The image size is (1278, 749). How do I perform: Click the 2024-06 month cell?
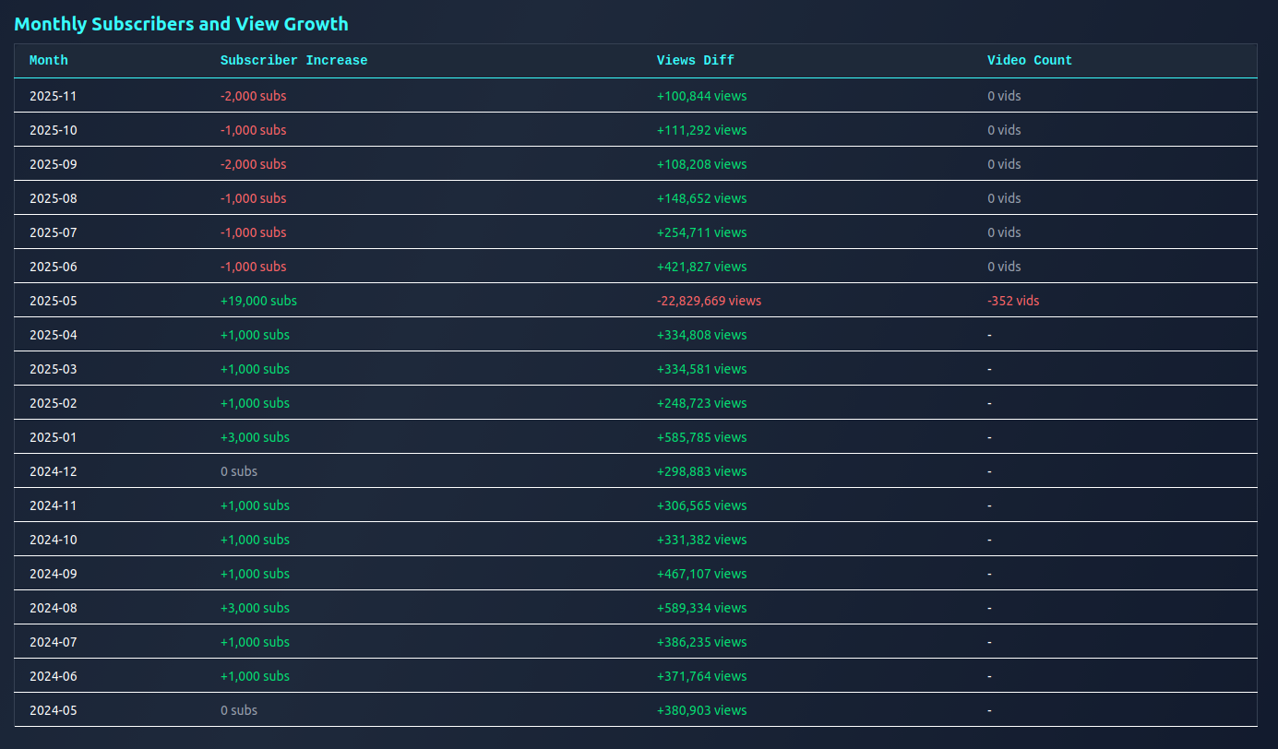(54, 676)
